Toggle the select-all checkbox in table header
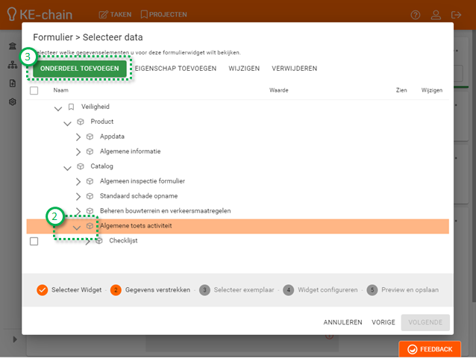This screenshot has width=476, height=358. pos(34,90)
